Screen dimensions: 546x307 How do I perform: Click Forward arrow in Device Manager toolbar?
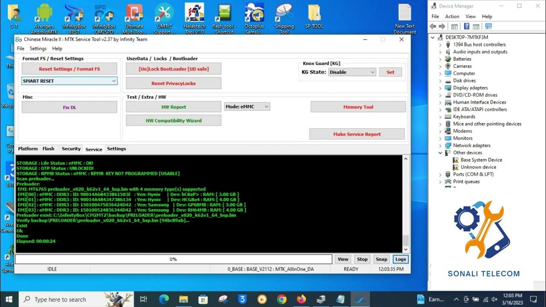coord(442,26)
